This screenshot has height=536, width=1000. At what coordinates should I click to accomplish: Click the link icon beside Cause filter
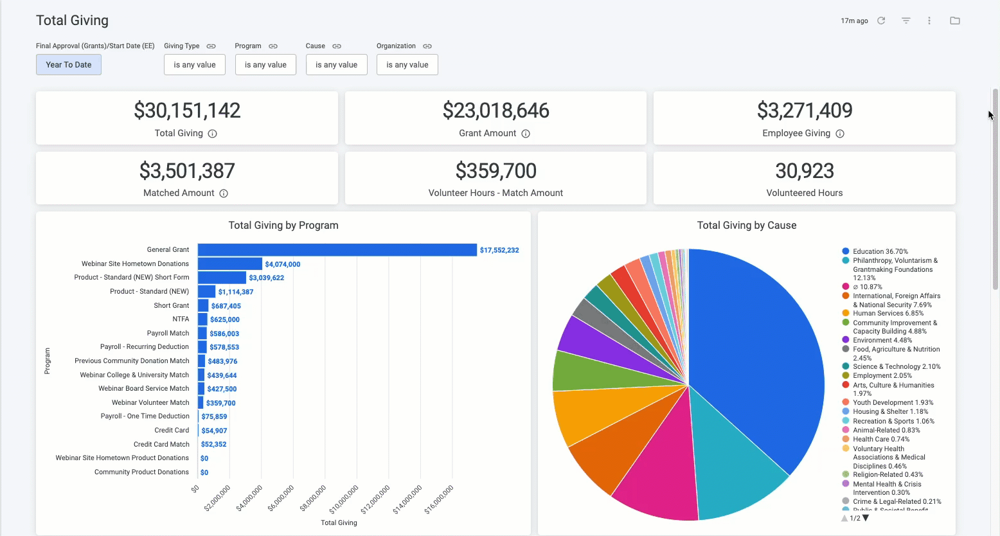coord(337,46)
